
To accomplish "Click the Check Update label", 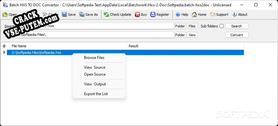I will pyautogui.click(x=121, y=15).
